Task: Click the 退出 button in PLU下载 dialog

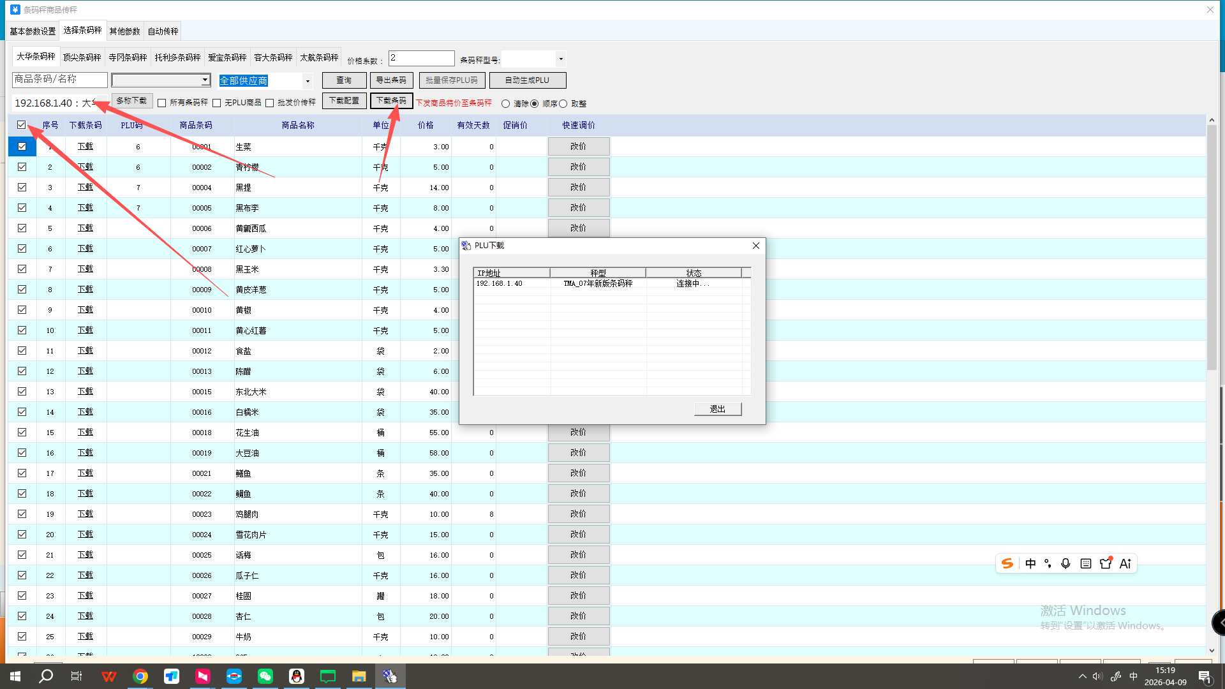Action: pyautogui.click(x=717, y=409)
